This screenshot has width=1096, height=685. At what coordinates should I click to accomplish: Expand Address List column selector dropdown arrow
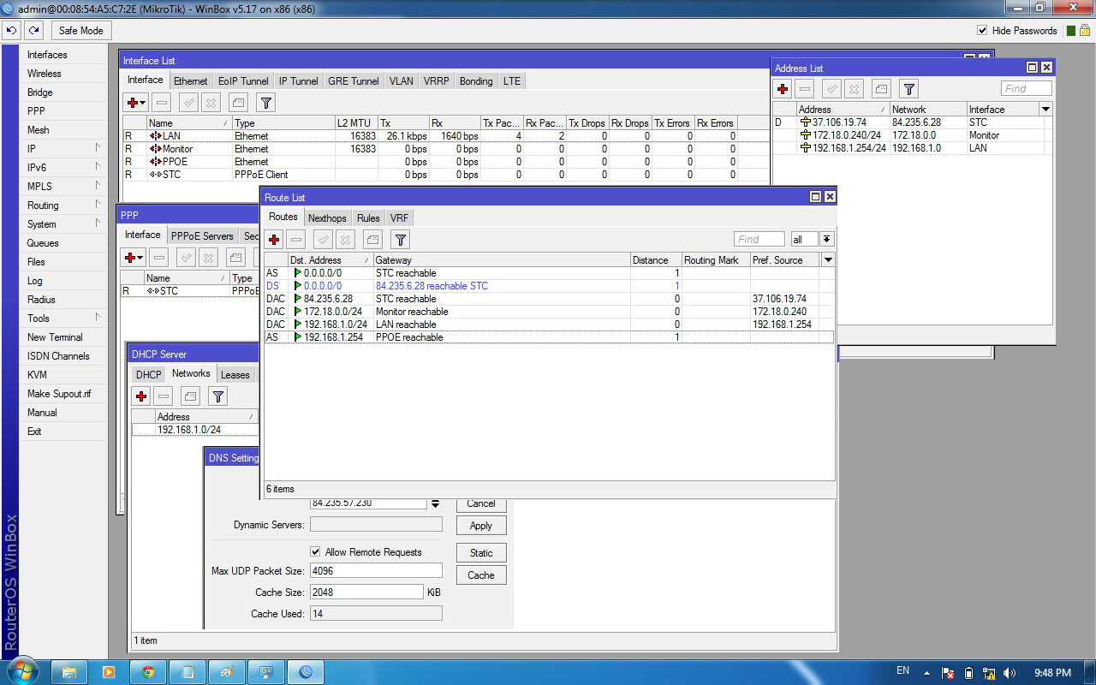point(1045,110)
